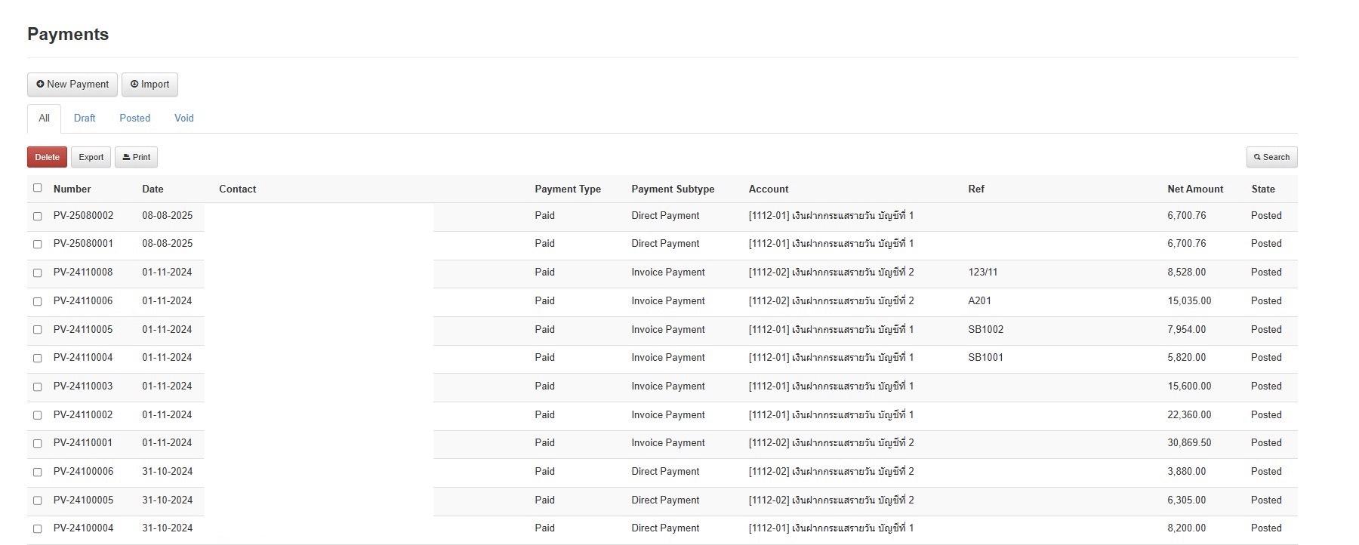Screen dimensions: 1359x545
Task: Toggle the select-all checkbox in header
Action: [x=38, y=188]
